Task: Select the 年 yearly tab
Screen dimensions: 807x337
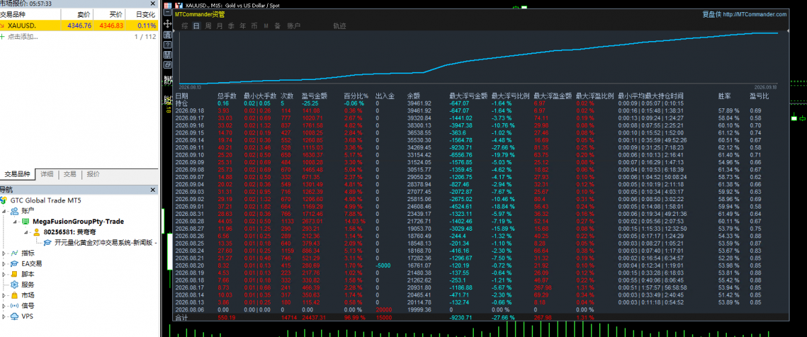Action: (242, 26)
